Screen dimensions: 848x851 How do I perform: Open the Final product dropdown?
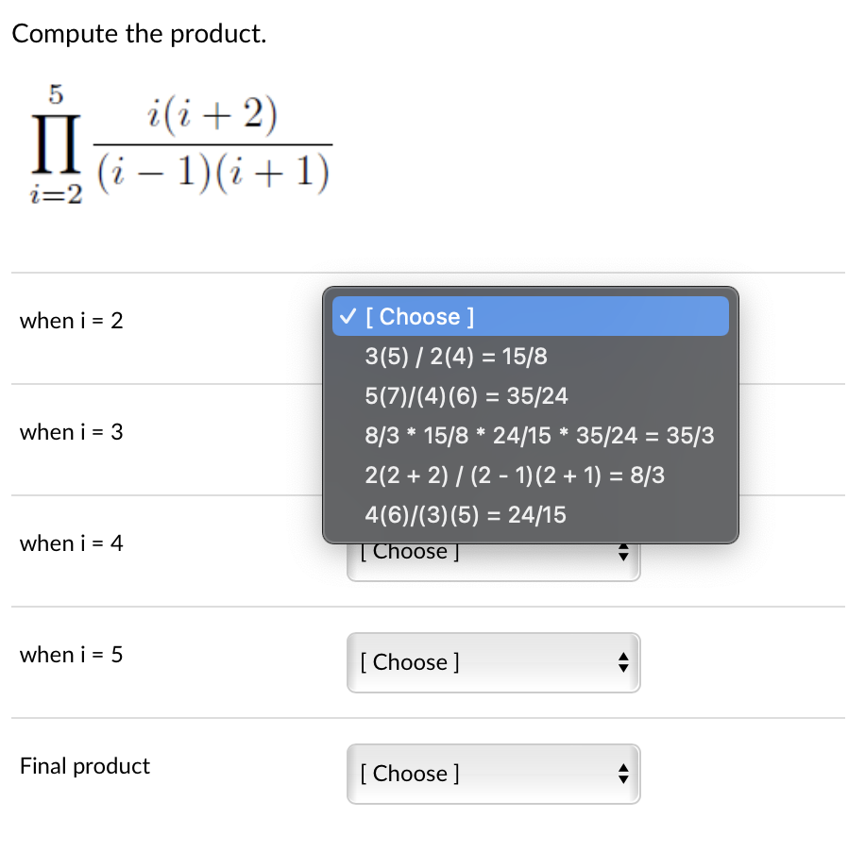(493, 774)
